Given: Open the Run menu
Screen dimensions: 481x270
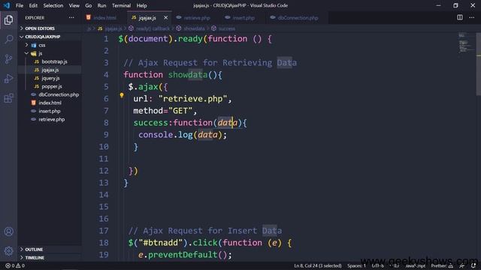Looking at the screenshot, I should pyautogui.click(x=101, y=5).
